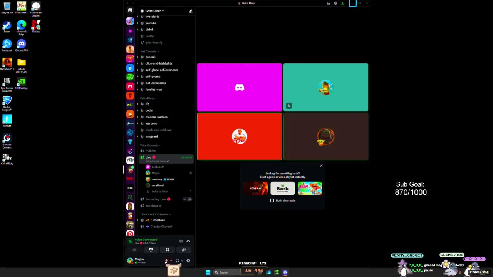This screenshot has width=493, height=277.
Task: Toggle the camera button in voice panel
Action: pos(134,250)
